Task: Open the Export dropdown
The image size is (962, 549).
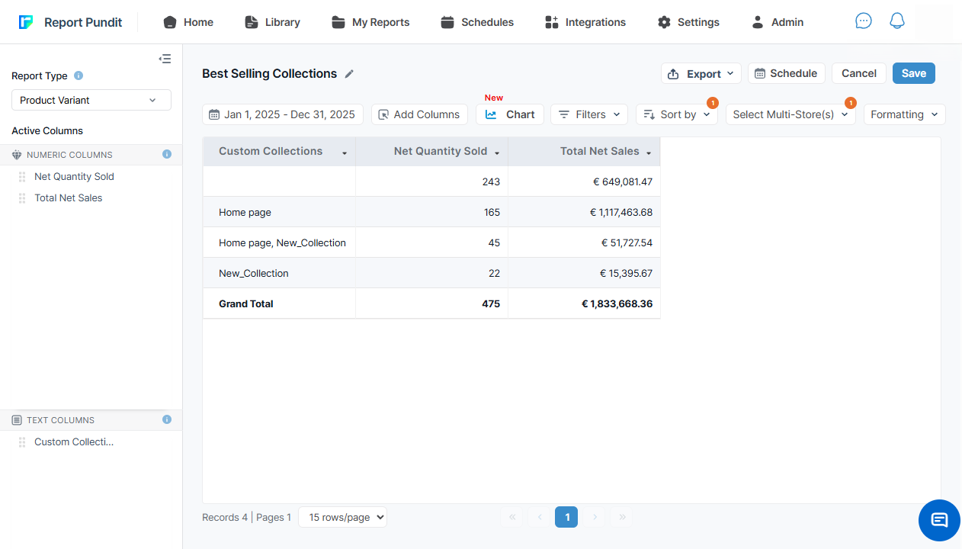Action: (x=701, y=73)
